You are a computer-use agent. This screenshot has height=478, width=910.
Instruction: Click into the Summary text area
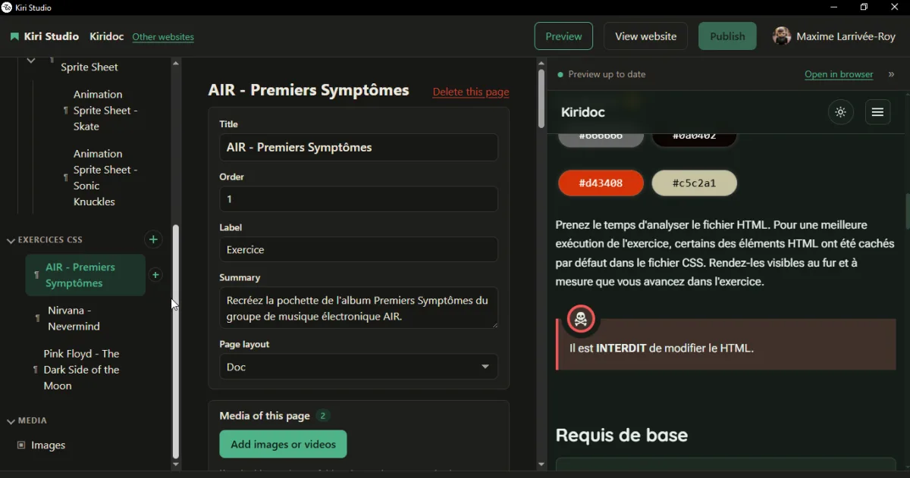click(359, 308)
